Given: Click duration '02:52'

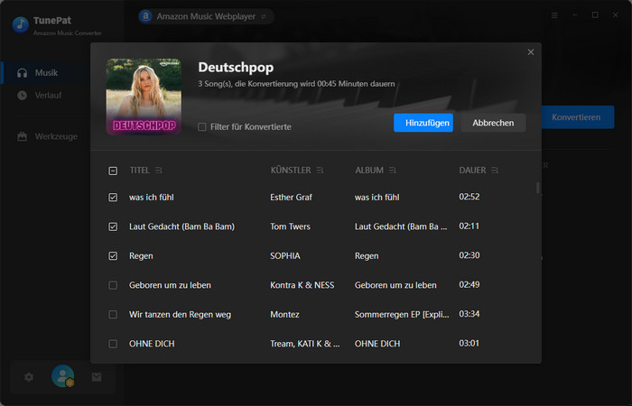Looking at the screenshot, I should click(469, 197).
